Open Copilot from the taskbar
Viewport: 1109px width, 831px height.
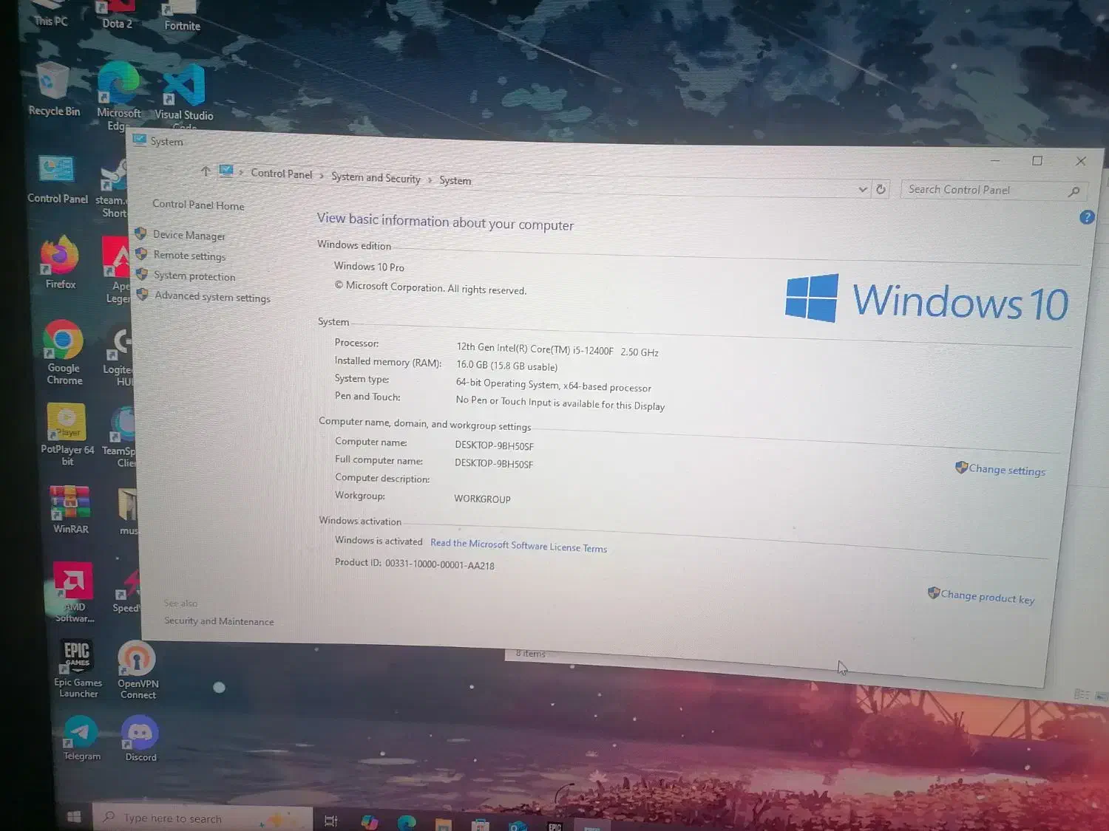pyautogui.click(x=369, y=822)
